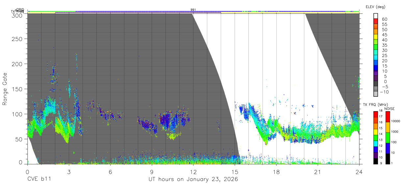The width and height of the screenshot is (404, 186).
Task: Click the y-axis tick label '100'
Action: [17, 114]
